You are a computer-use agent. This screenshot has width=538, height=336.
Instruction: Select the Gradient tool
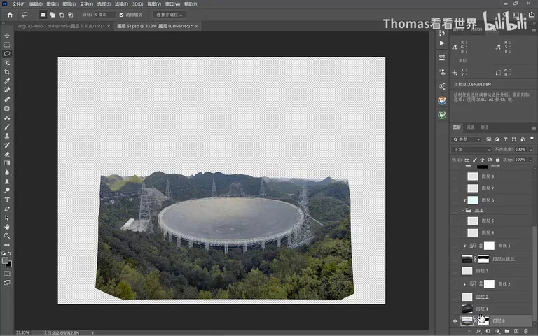pyautogui.click(x=7, y=163)
